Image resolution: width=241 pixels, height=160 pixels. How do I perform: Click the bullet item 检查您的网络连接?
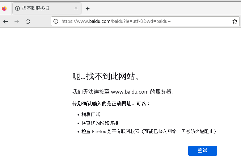[100, 123]
